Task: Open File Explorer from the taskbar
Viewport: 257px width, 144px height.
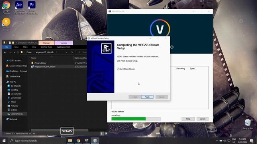Action: coord(70,140)
